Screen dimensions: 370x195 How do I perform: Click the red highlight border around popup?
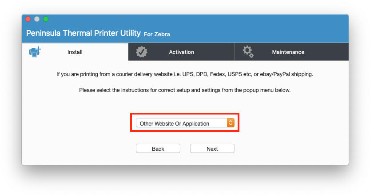[185, 114]
